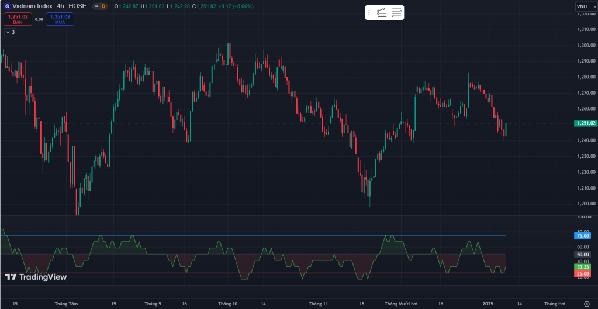Expand the collapsed indicators legend showing 3
Screen dimensions: 598x309
pyautogui.click(x=10, y=32)
